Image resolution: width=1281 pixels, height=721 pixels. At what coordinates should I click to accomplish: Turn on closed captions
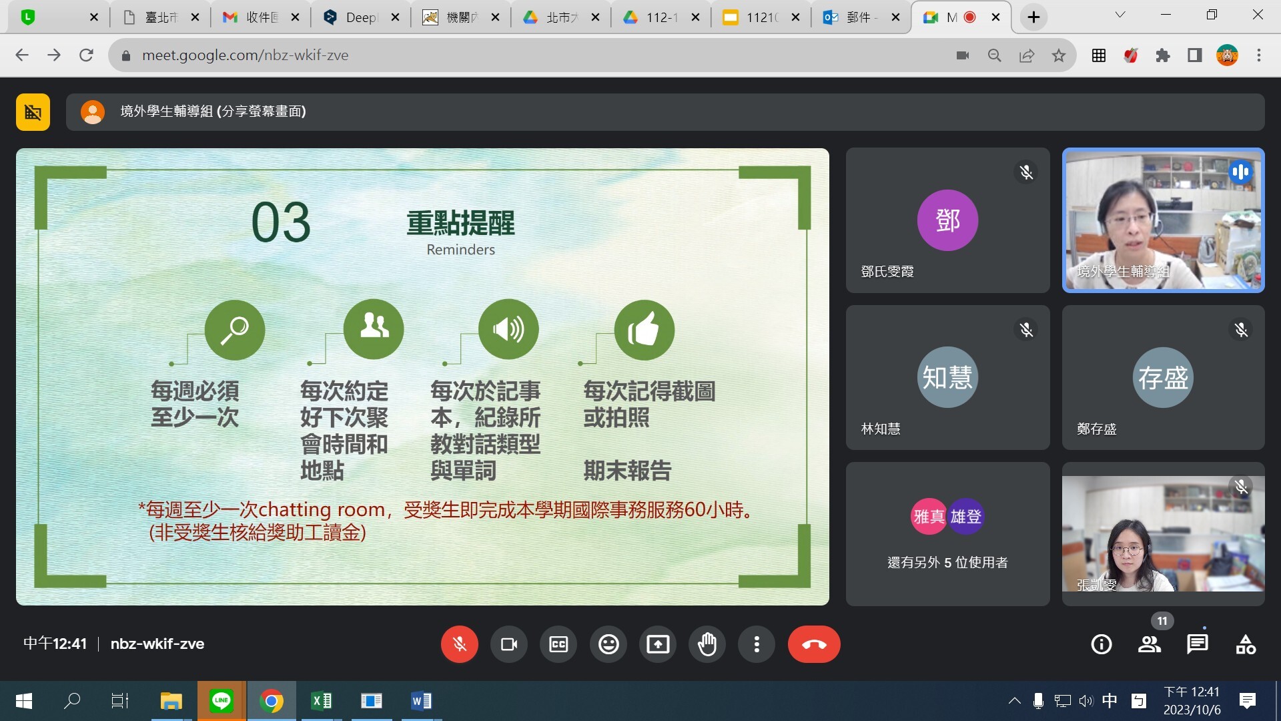[558, 644]
